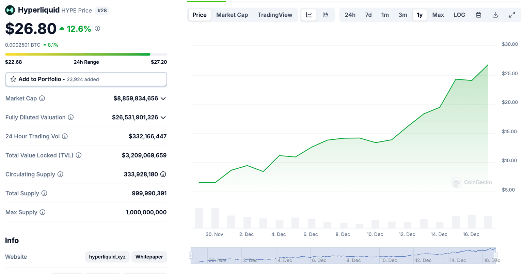
Task: Open the TradingView tab
Action: (x=275, y=15)
